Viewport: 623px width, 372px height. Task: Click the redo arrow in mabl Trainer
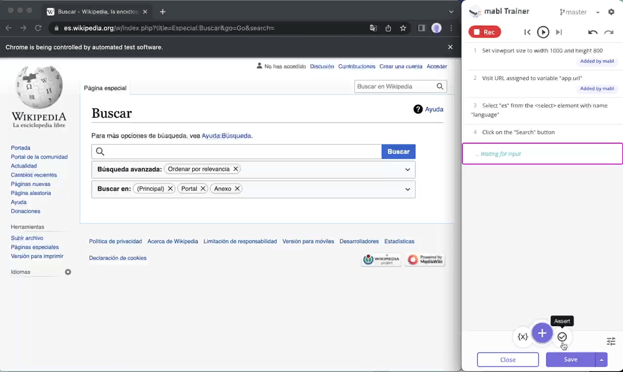[x=609, y=32]
